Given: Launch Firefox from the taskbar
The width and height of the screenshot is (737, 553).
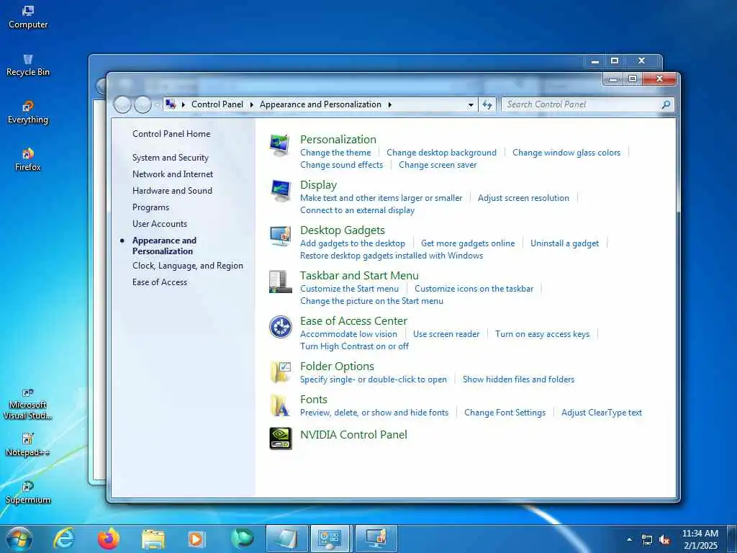Looking at the screenshot, I should pyautogui.click(x=109, y=539).
